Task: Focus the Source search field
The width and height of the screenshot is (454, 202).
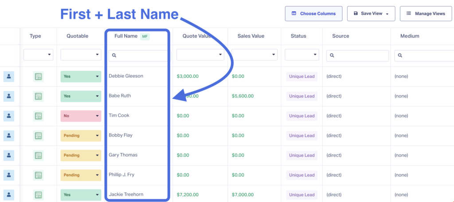Action: tap(358, 55)
